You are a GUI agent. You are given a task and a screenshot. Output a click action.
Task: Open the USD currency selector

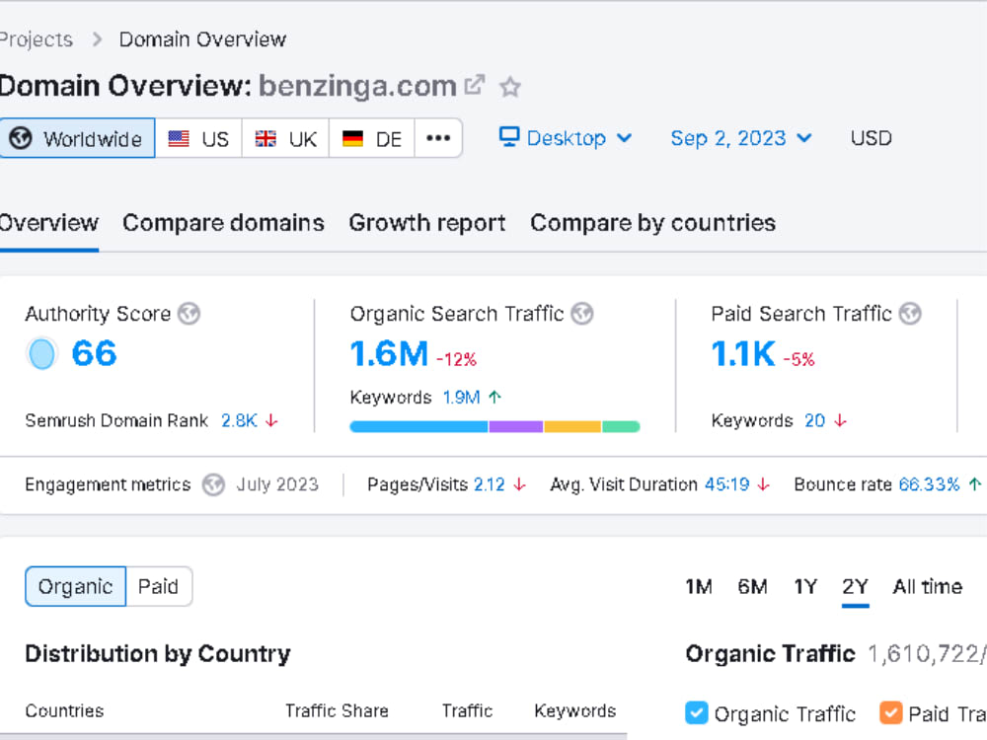[872, 138]
